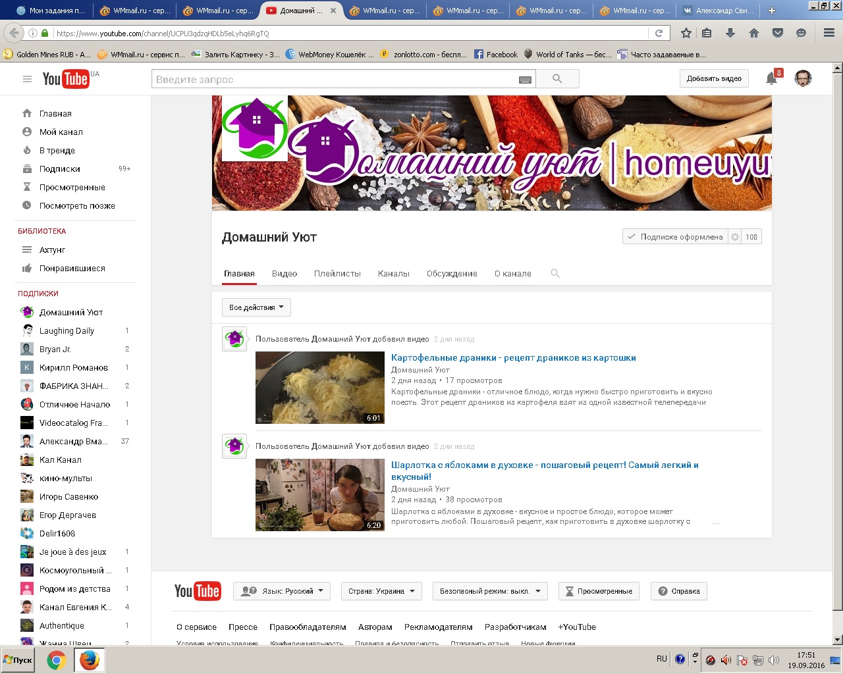Open the Pocket icon in toolbar
Image resolution: width=843 pixels, height=674 pixels.
(778, 33)
